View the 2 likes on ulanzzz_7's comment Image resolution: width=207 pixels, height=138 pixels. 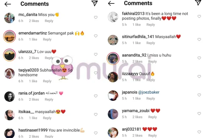[34, 58]
